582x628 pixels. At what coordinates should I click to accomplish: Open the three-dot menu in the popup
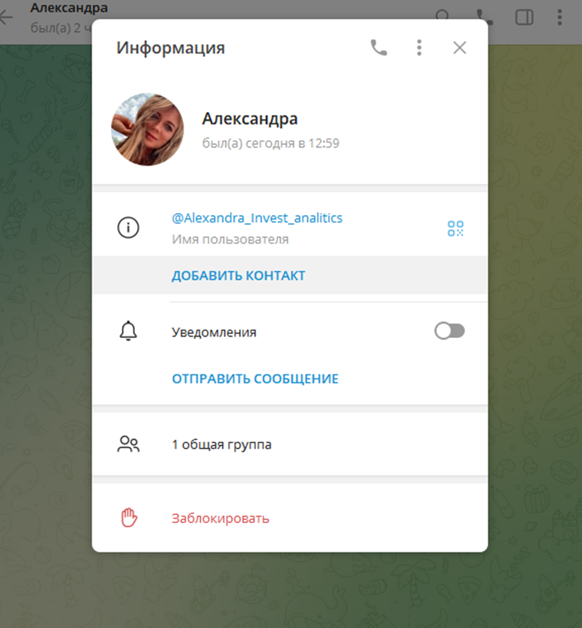point(419,47)
